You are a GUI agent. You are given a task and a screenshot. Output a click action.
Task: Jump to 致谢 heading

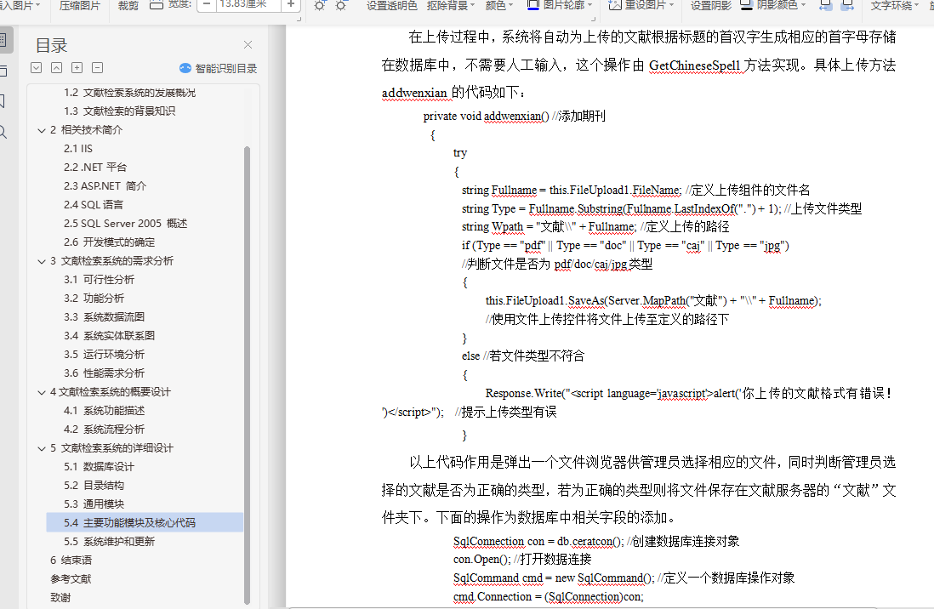pos(60,598)
